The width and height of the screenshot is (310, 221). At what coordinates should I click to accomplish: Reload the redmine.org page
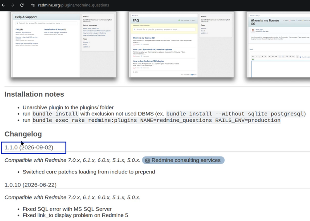pyautogui.click(x=22, y=5)
